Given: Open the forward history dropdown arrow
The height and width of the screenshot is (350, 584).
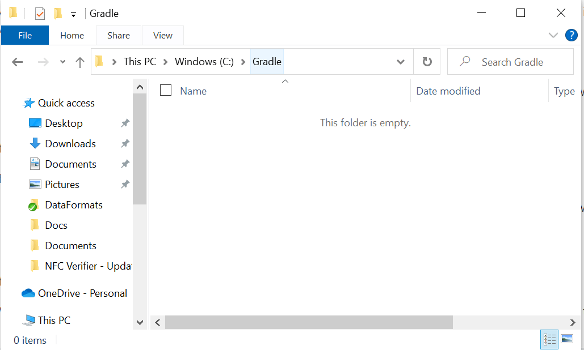Looking at the screenshot, I should (x=62, y=62).
